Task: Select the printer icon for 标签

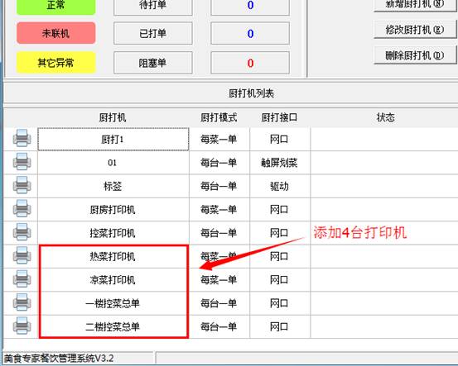Action: coord(22,185)
